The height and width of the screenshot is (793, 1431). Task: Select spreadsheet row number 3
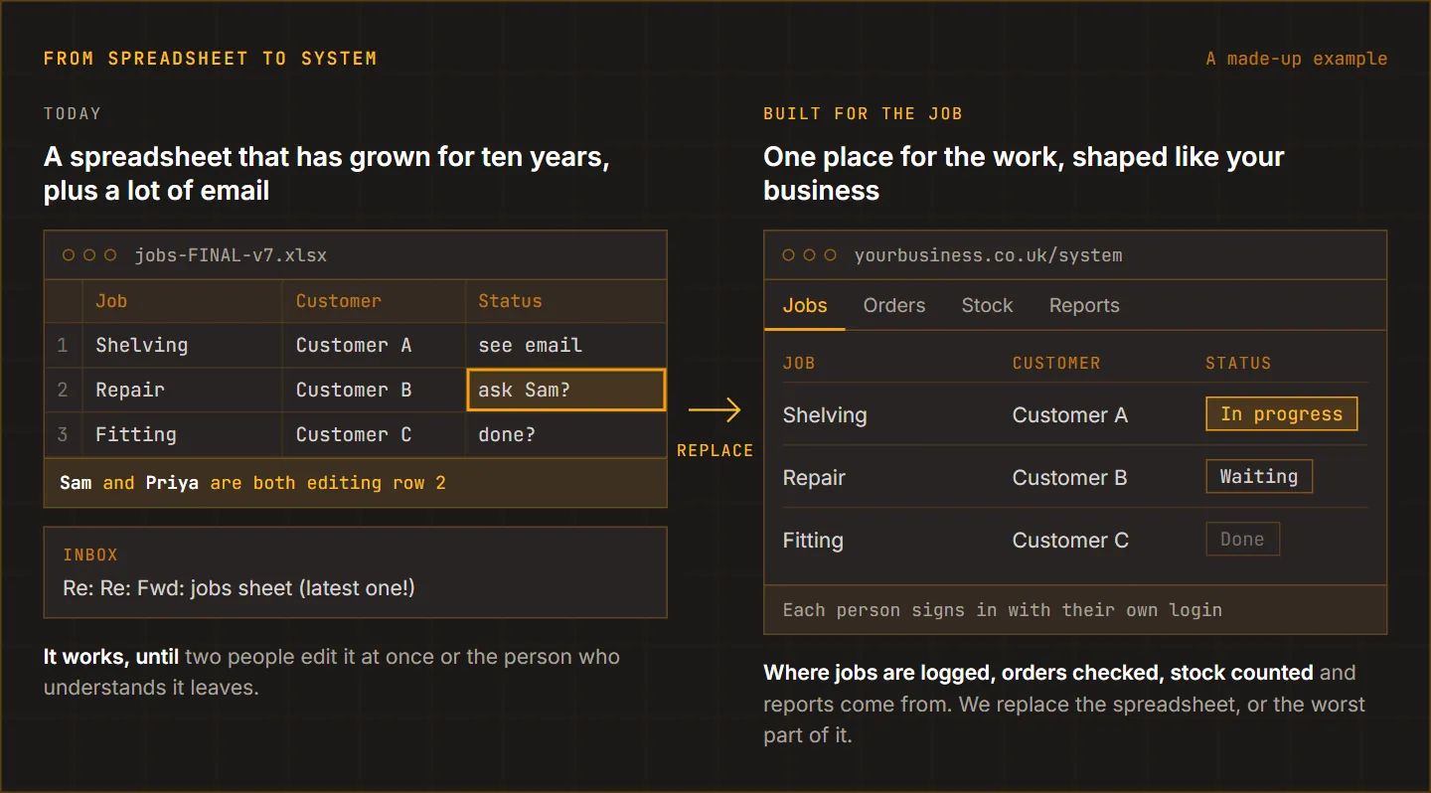click(64, 434)
